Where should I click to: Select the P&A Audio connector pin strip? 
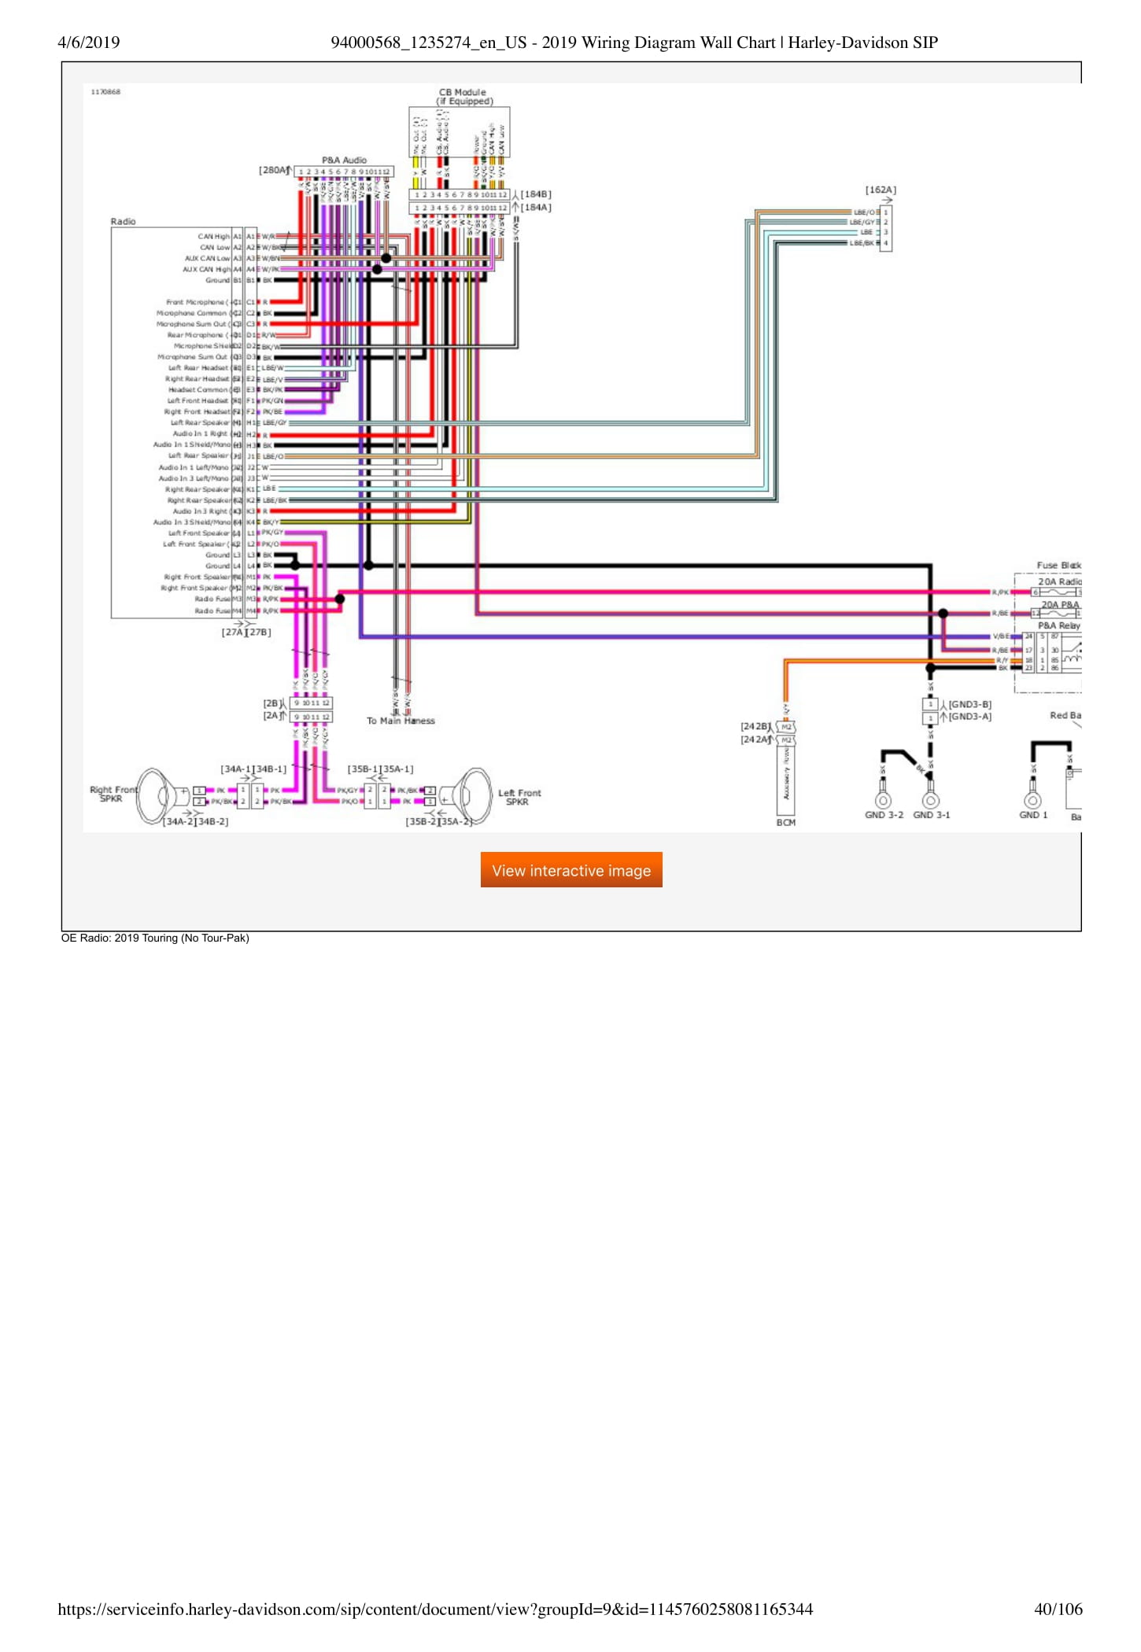click(344, 171)
